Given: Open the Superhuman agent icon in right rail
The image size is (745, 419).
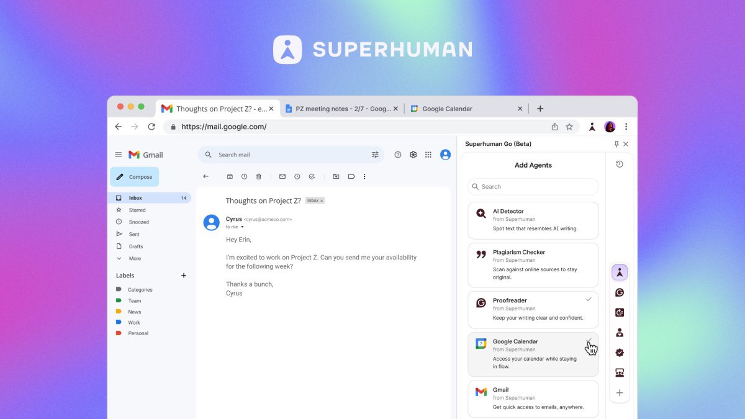Looking at the screenshot, I should 619,272.
